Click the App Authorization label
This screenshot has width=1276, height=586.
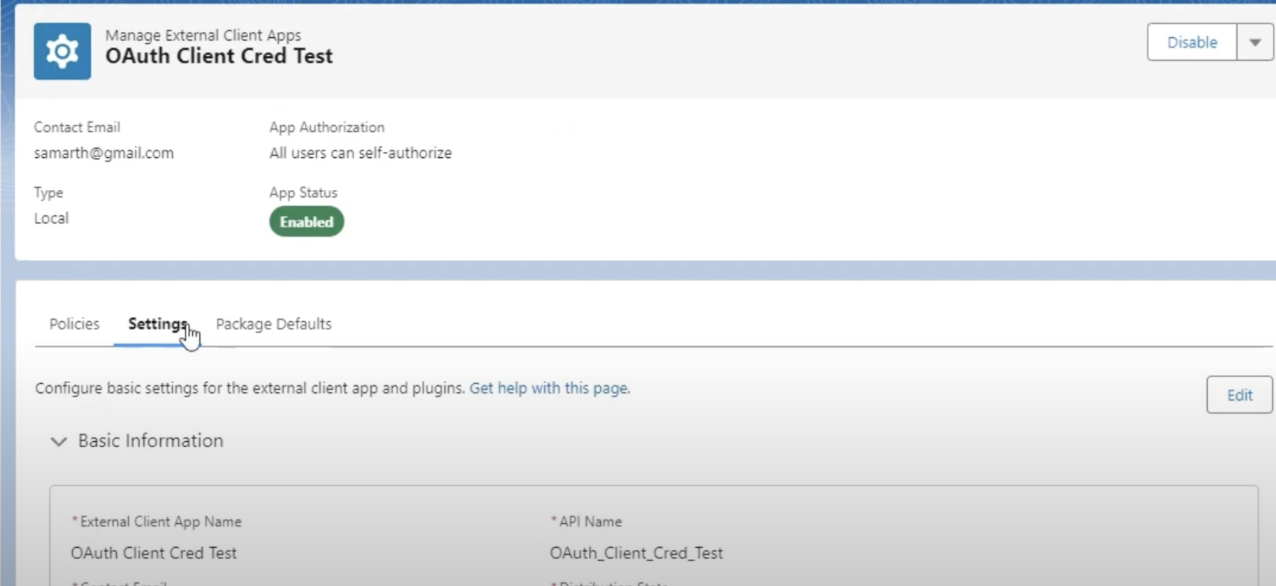327,127
